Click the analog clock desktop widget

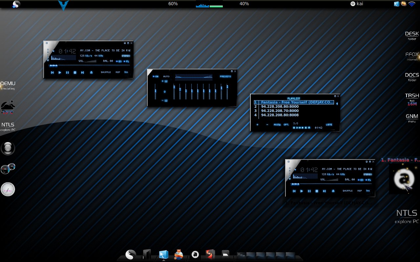pos(8,189)
